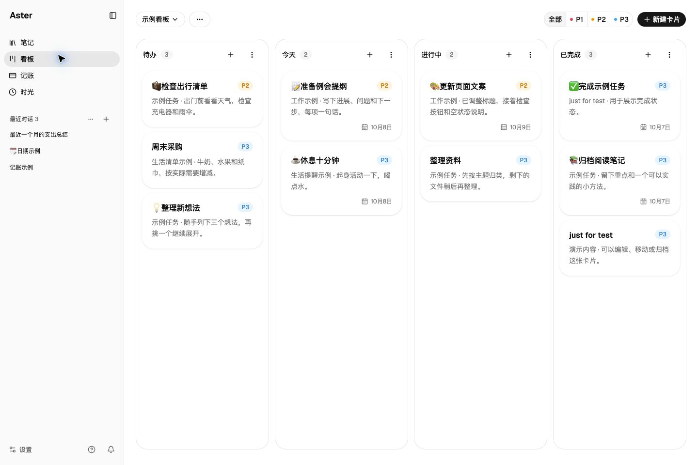Open the 休息十分钟 card
The height and width of the screenshot is (465, 698).
341,180
